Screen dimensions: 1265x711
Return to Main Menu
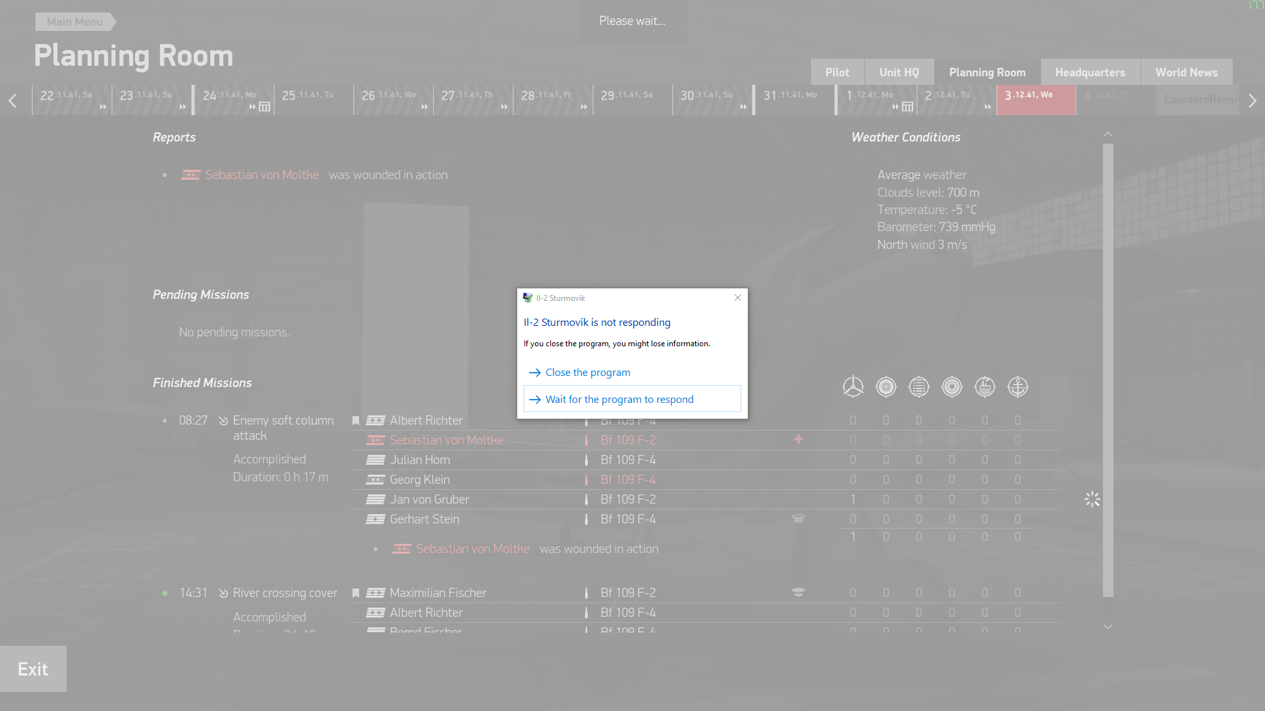coord(74,22)
